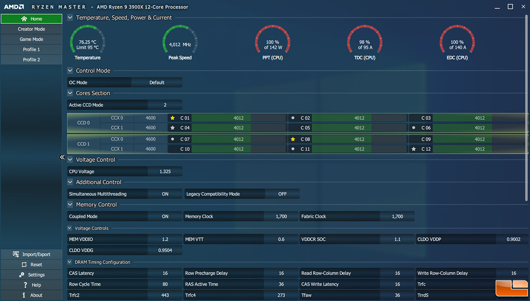
Task: Collapse Temperature, Speed, Power & Current section
Action: [x=70, y=18]
